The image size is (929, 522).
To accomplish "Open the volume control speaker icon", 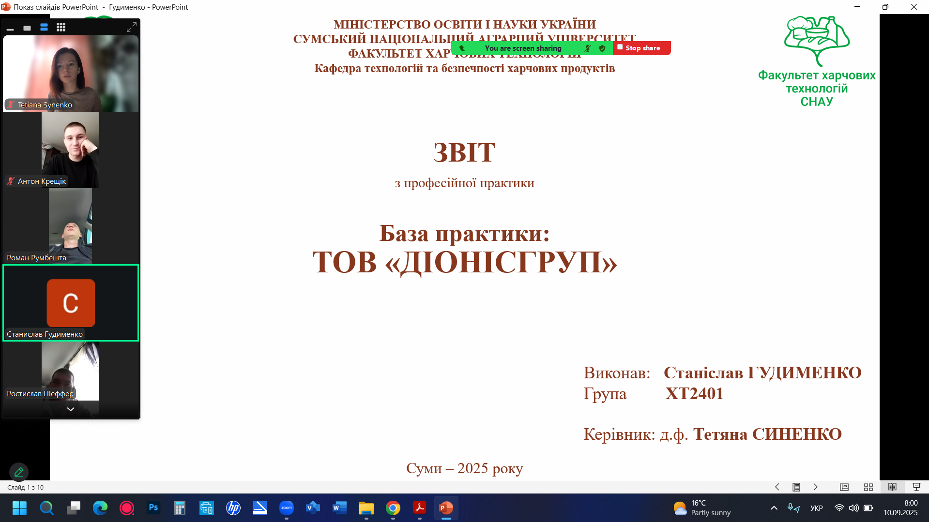I will pos(854,508).
